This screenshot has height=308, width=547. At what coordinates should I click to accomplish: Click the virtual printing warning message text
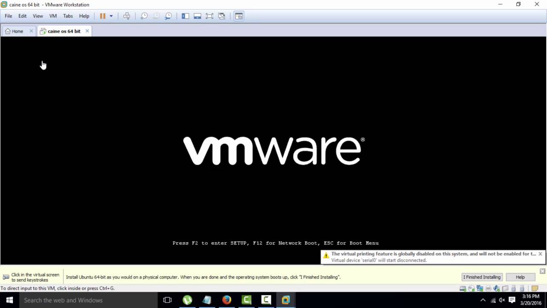click(433, 254)
